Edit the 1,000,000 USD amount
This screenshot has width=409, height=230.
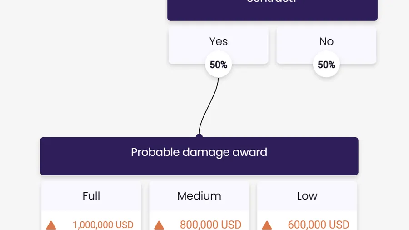pyautogui.click(x=103, y=225)
